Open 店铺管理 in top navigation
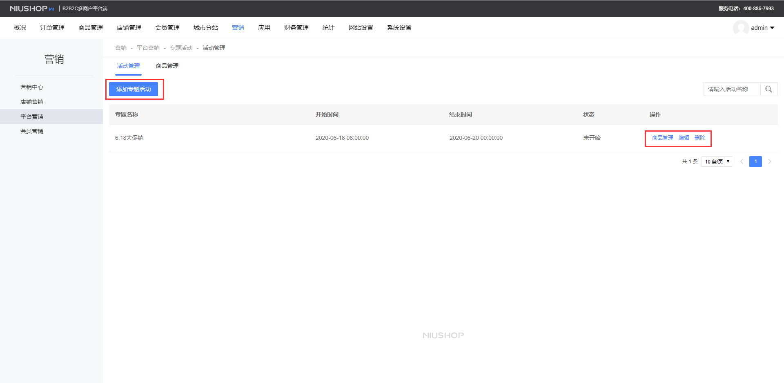This screenshot has height=383, width=784. coord(129,28)
